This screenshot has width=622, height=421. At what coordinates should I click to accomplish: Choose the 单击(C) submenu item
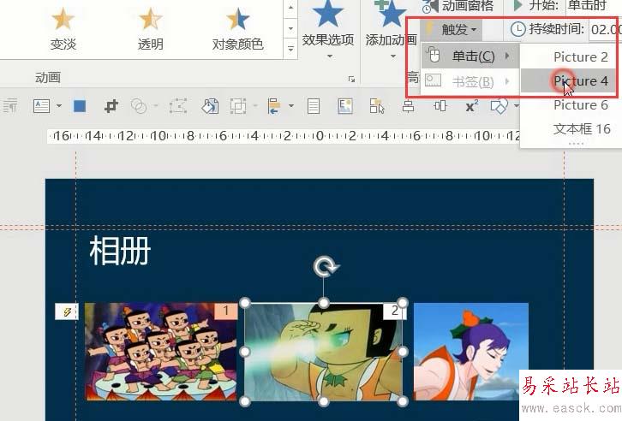coord(469,56)
